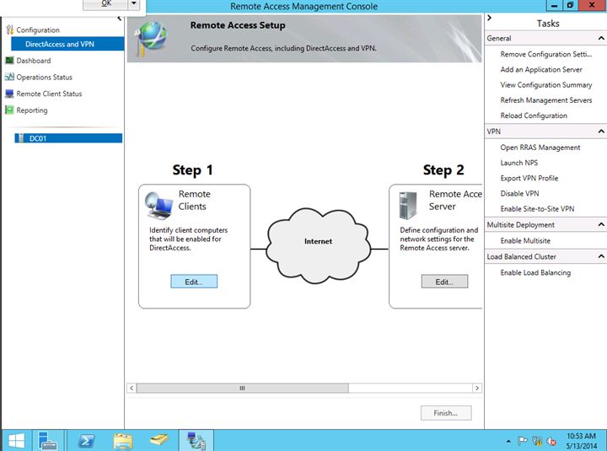Click Reload Configuration task
Image resolution: width=607 pixels, height=451 pixels.
534,115
